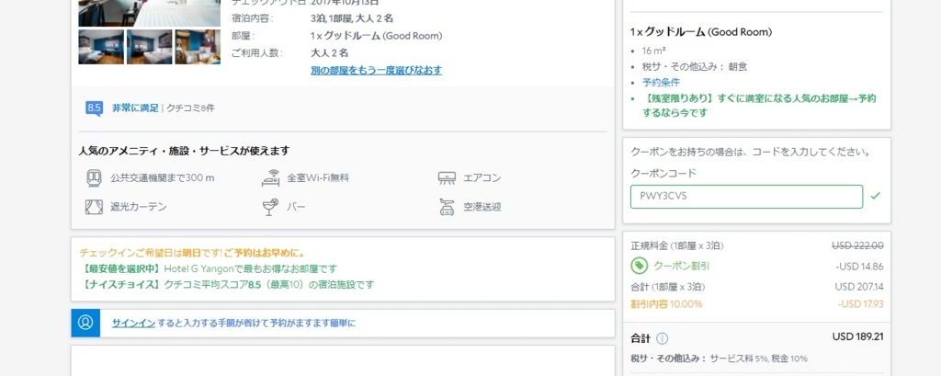Click the 割引内容 10.00% discount label
This screenshot has width=941, height=376.
[667, 304]
